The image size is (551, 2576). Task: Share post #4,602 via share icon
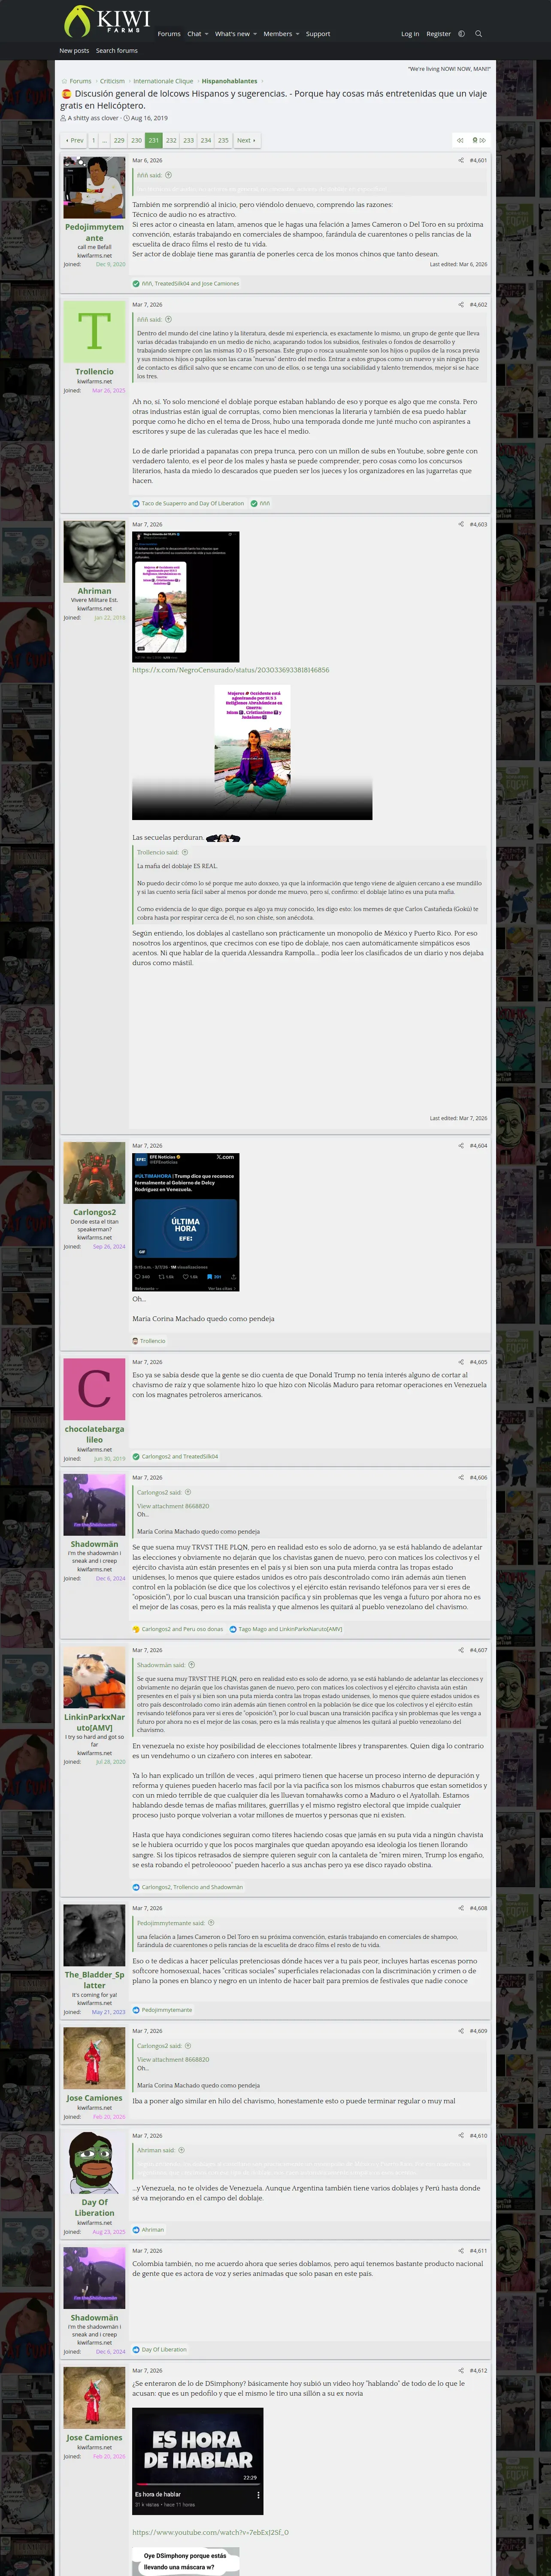[x=461, y=304]
